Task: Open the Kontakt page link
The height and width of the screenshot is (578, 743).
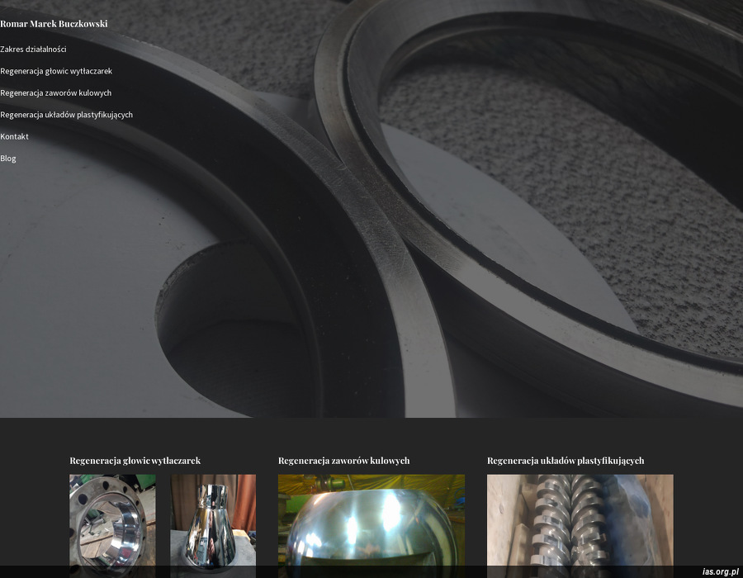Action: coord(14,137)
